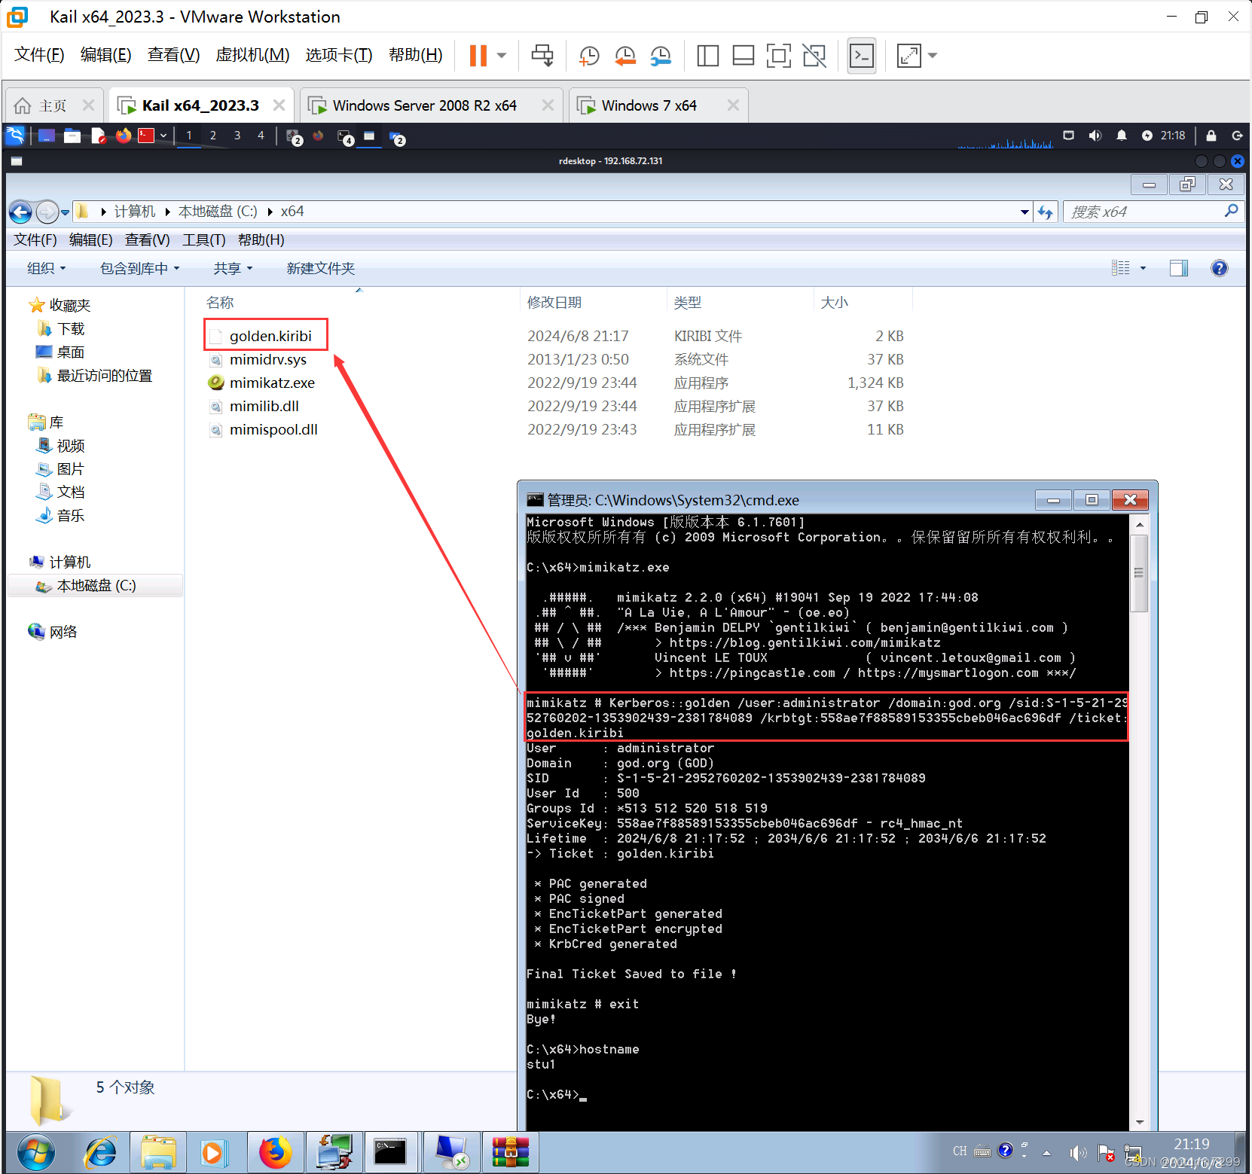Switch VMware to Unity mode
The image size is (1252, 1174).
click(814, 55)
